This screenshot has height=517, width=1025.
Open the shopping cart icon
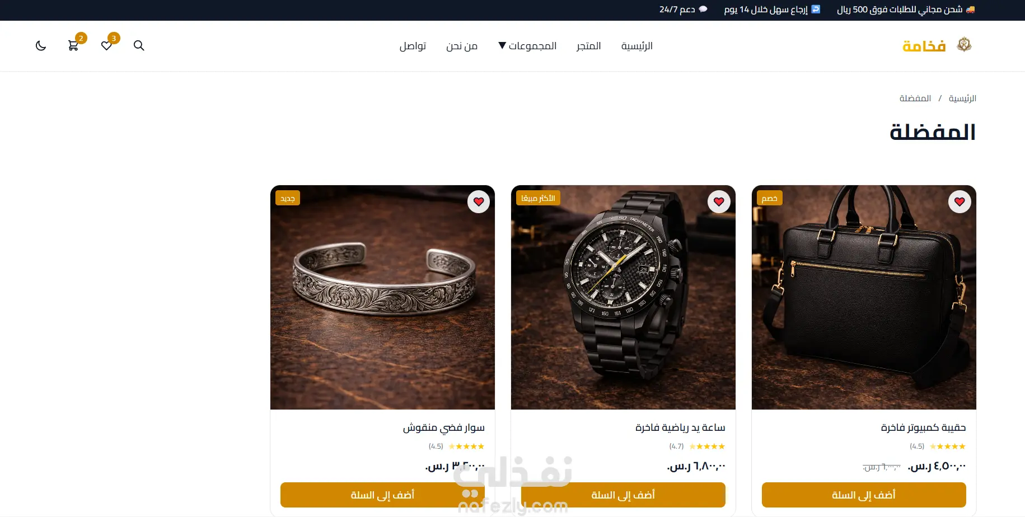pyautogui.click(x=73, y=46)
